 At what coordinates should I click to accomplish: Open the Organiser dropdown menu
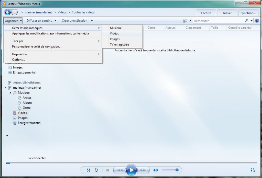(x=13, y=21)
